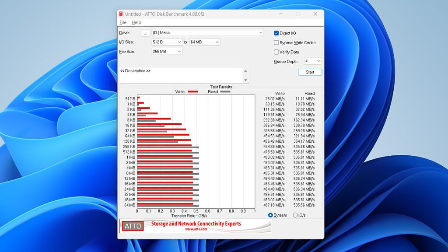Click the 48 MB row label in chart
The width and height of the screenshot is (448, 252).
pos(129,199)
